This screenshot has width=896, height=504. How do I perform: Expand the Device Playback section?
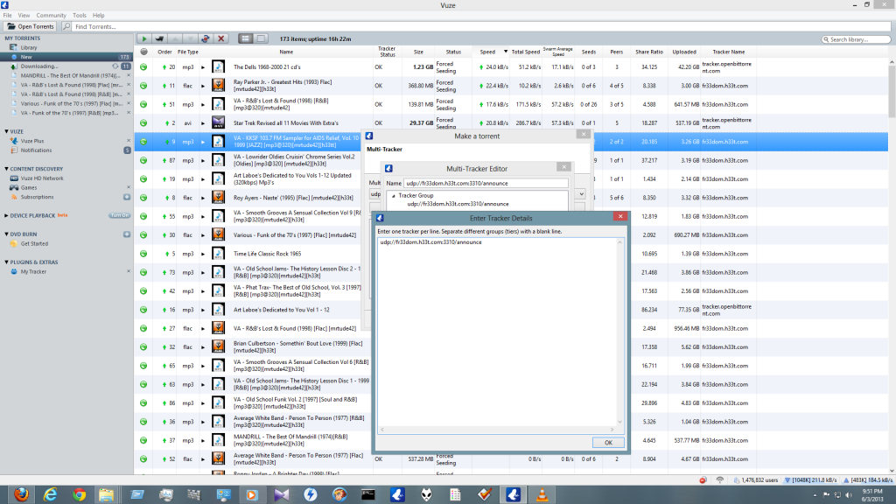coord(6,215)
